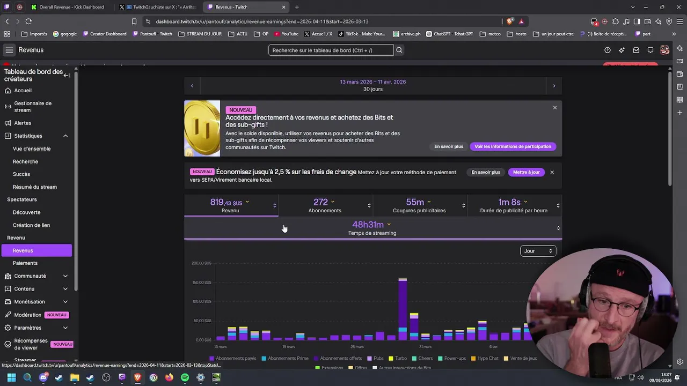This screenshot has height=386, width=687.
Task: Open Spotify from the taskbar
Action: tap(185, 377)
